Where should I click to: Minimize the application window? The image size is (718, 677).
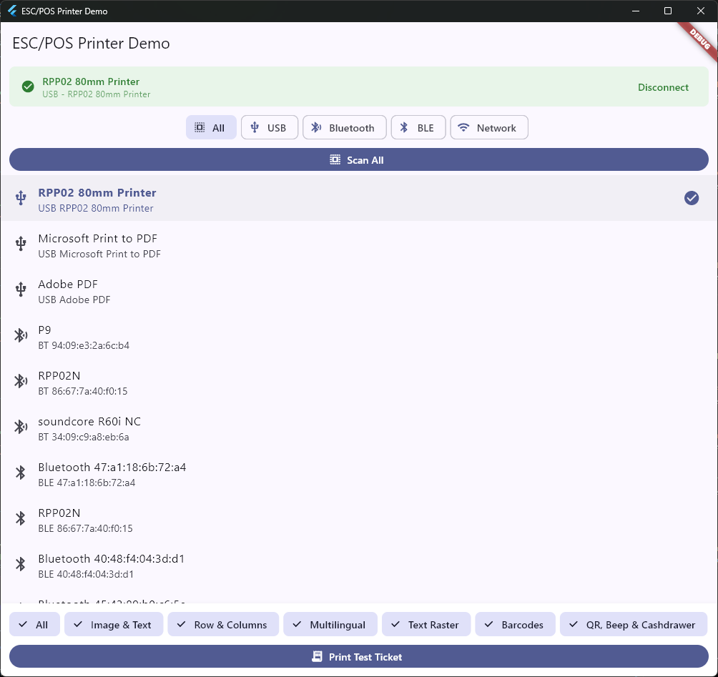[636, 11]
